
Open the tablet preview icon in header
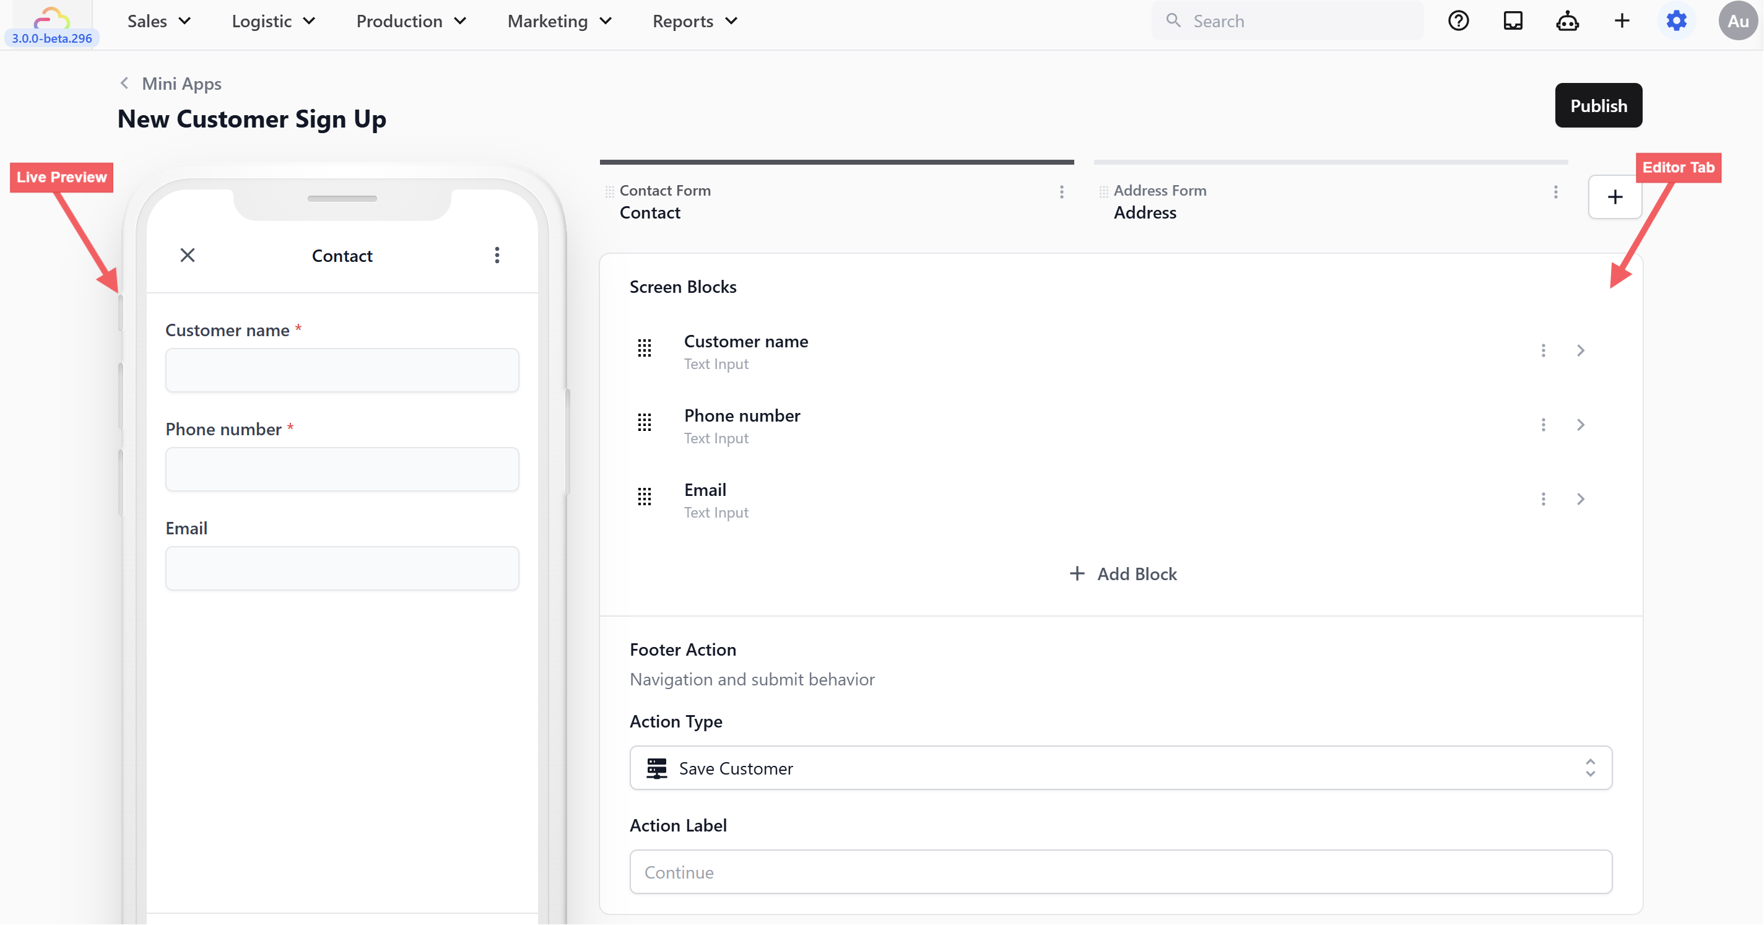click(1512, 21)
